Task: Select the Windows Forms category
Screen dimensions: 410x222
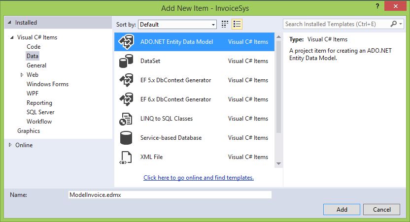Action: tap(48, 84)
